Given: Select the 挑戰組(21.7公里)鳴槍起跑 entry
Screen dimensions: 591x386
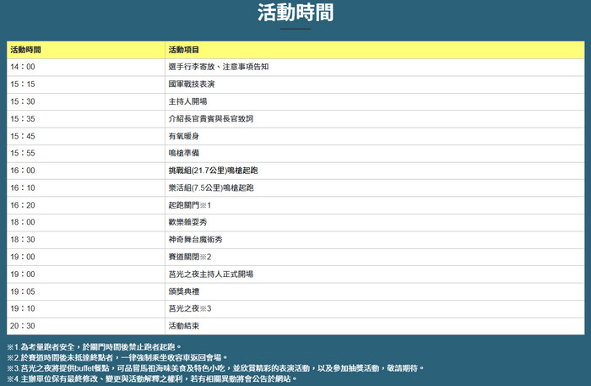Looking at the screenshot, I should 215,171.
